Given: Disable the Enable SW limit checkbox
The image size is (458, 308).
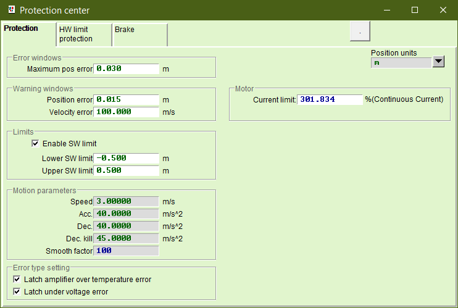Looking at the screenshot, I should (x=35, y=144).
